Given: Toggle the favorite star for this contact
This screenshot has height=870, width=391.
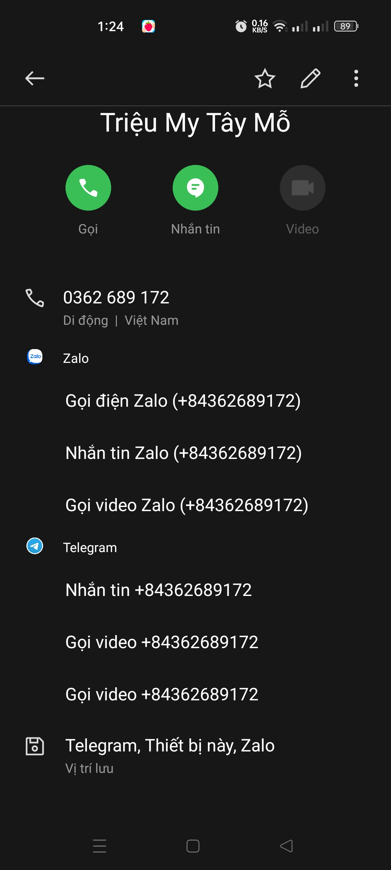Looking at the screenshot, I should 265,78.
